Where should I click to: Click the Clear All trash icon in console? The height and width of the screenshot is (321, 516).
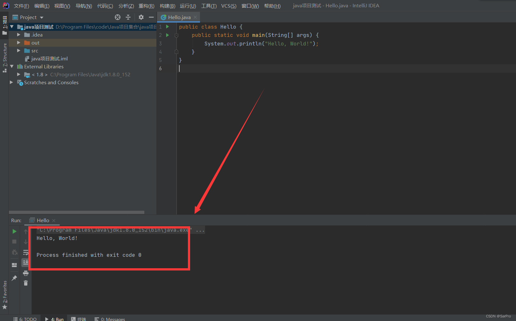click(26, 283)
